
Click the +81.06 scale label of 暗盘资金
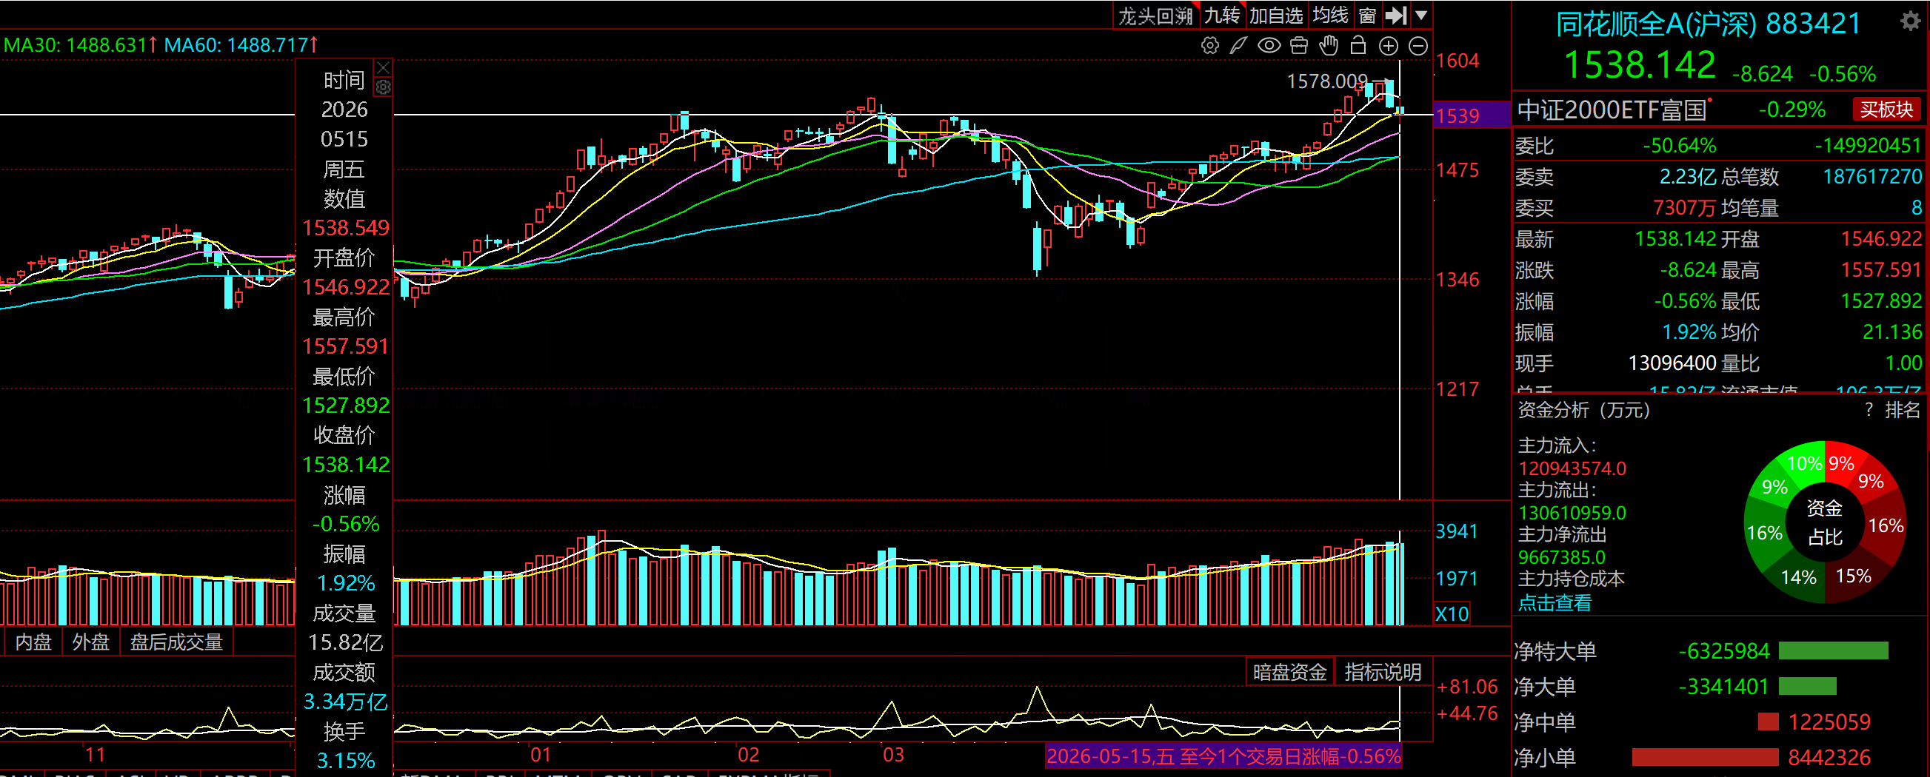tap(1467, 687)
